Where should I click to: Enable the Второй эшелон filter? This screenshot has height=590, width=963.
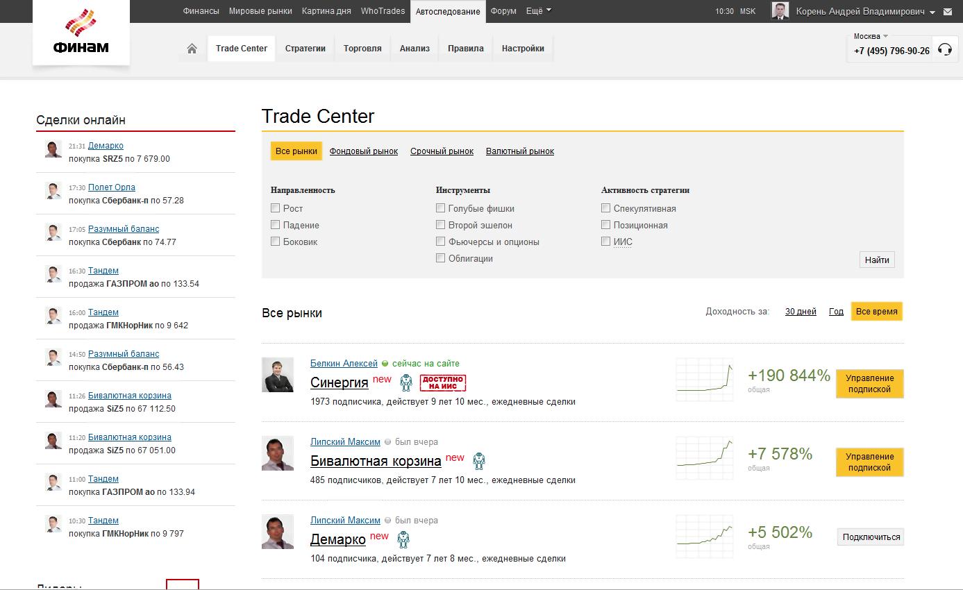click(x=440, y=224)
